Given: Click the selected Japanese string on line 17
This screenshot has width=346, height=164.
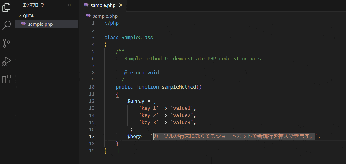Looking at the screenshot, I should pos(234,136).
